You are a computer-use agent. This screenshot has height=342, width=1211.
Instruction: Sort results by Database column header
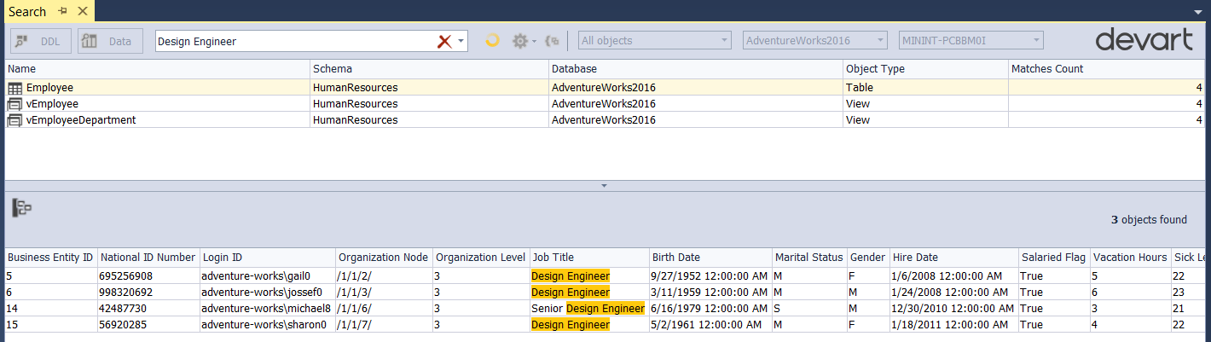[695, 68]
